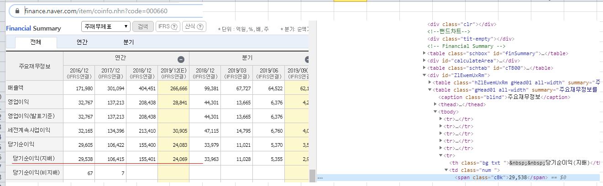
Task: Click the 검색 search button
Action: (143, 26)
